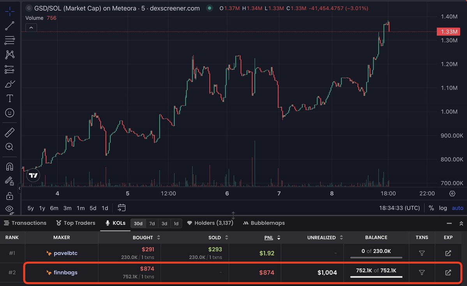Toggle log scale mode
This screenshot has height=286, width=467.
coord(443,208)
